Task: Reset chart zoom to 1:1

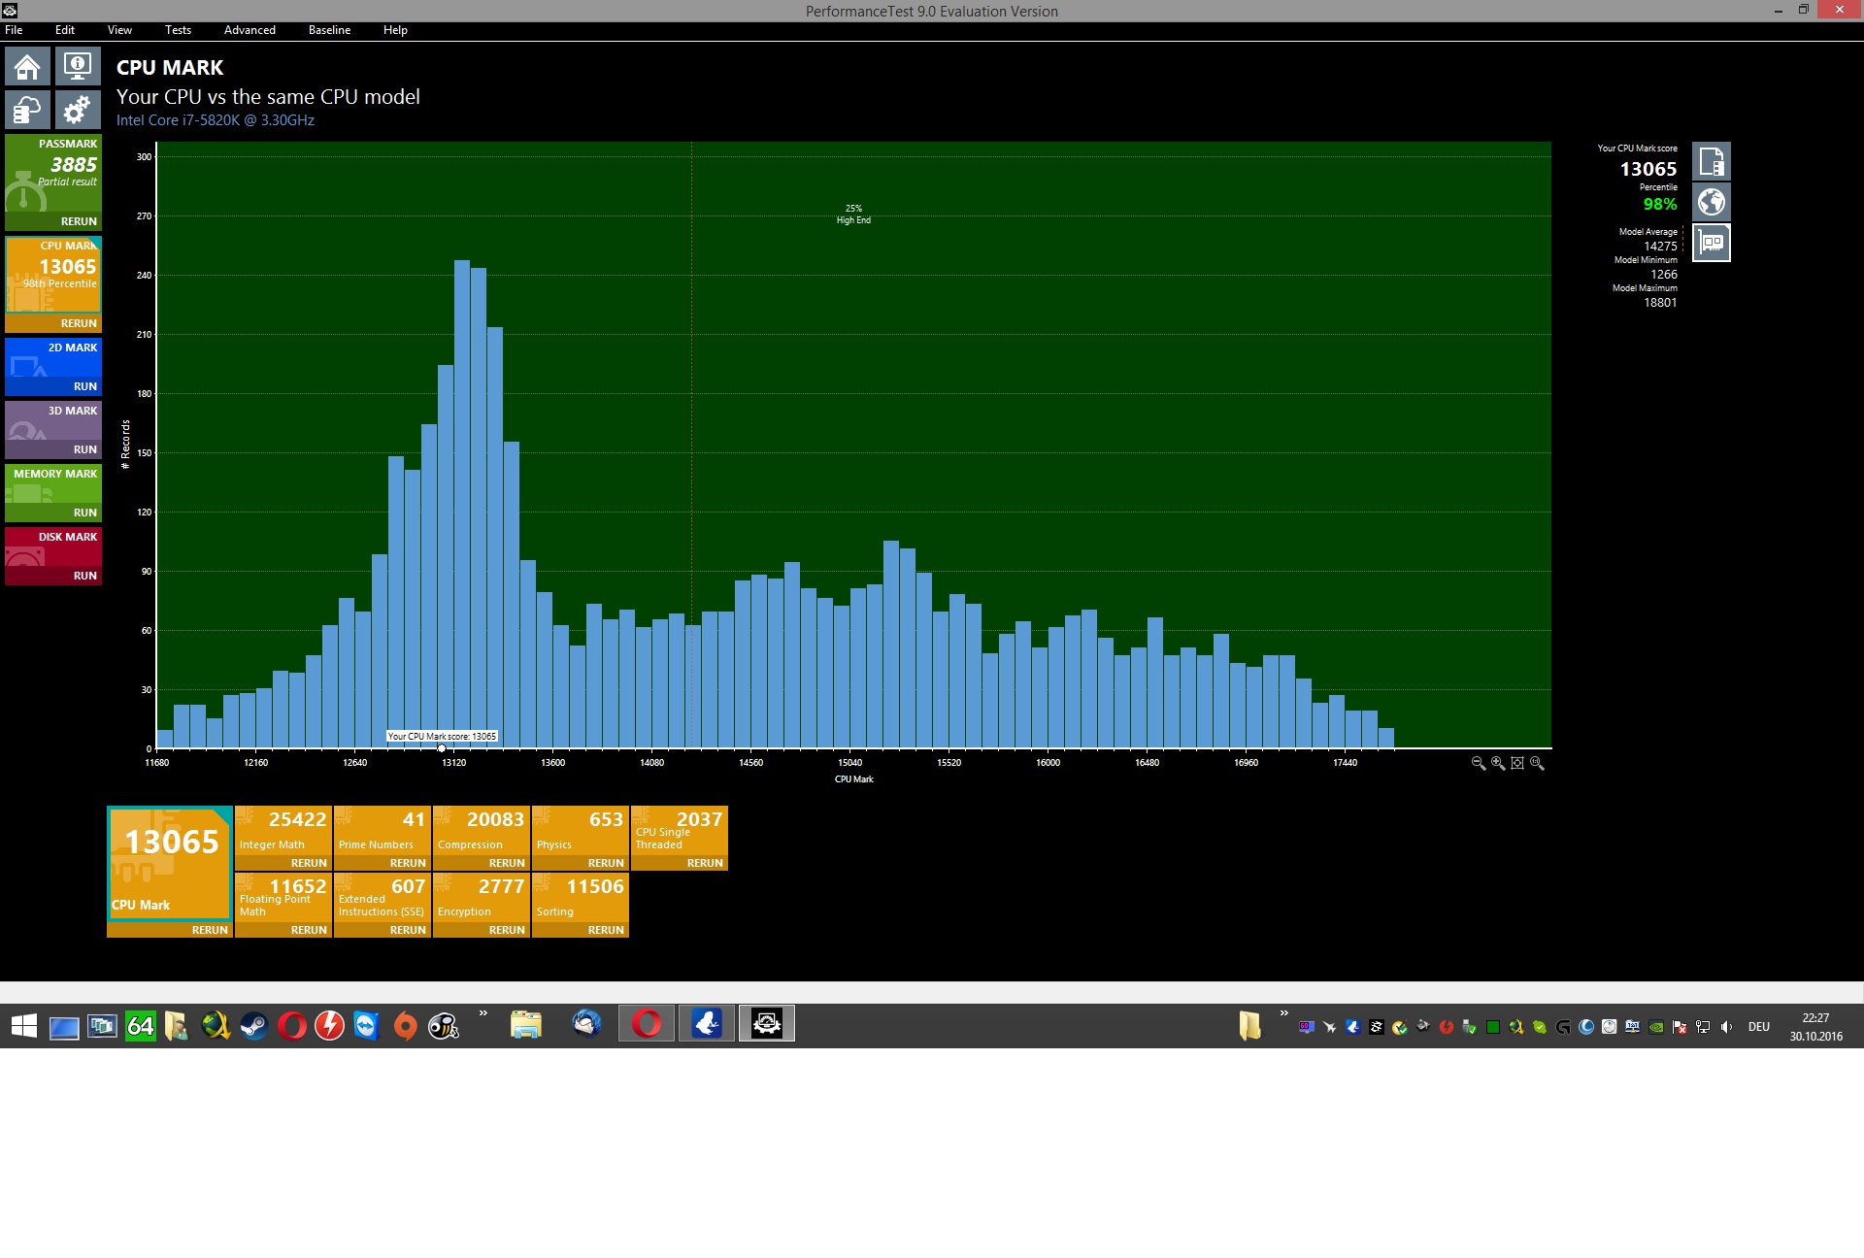Action: [x=1537, y=764]
